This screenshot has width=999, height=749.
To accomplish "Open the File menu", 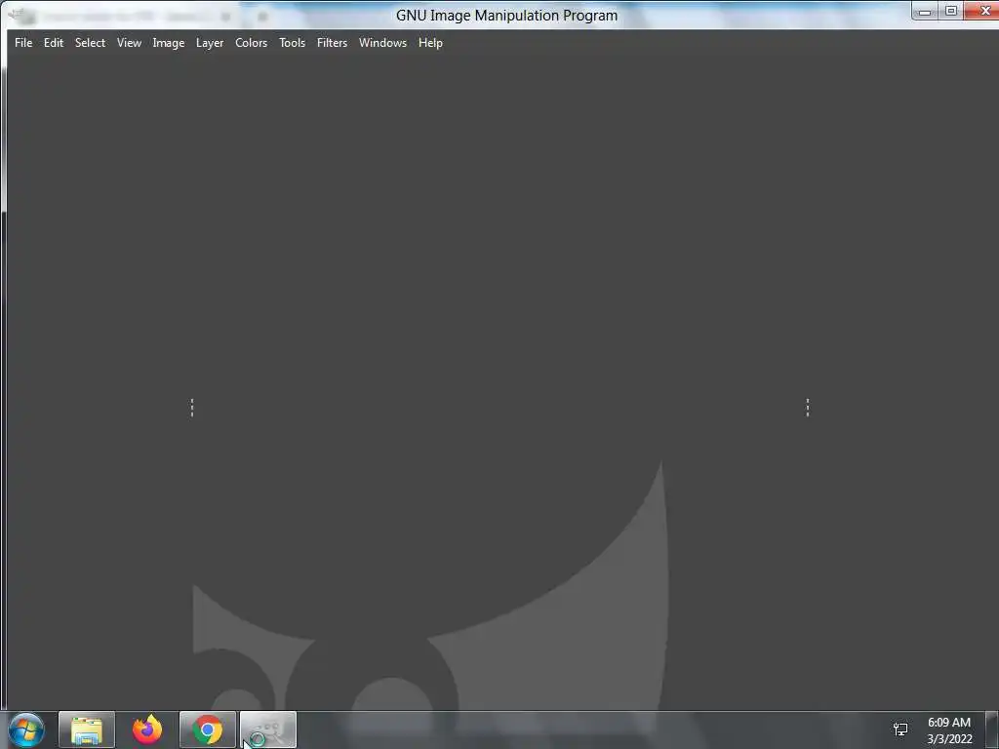I will pyautogui.click(x=23, y=43).
